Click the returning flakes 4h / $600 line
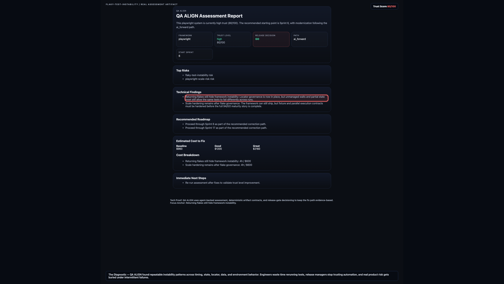This screenshot has height=284, width=504. (218, 161)
